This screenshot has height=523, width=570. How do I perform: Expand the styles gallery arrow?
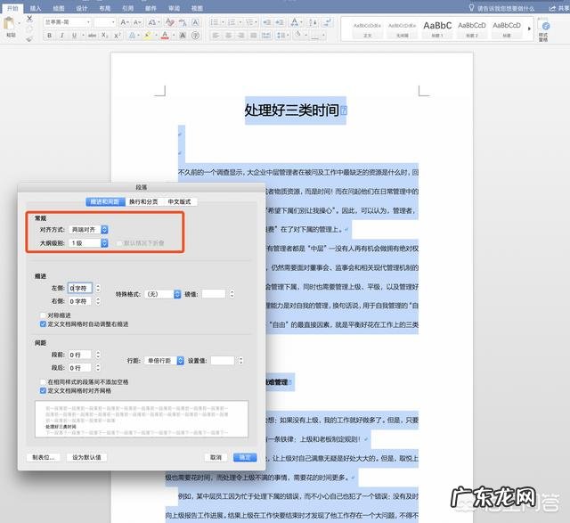(529, 29)
